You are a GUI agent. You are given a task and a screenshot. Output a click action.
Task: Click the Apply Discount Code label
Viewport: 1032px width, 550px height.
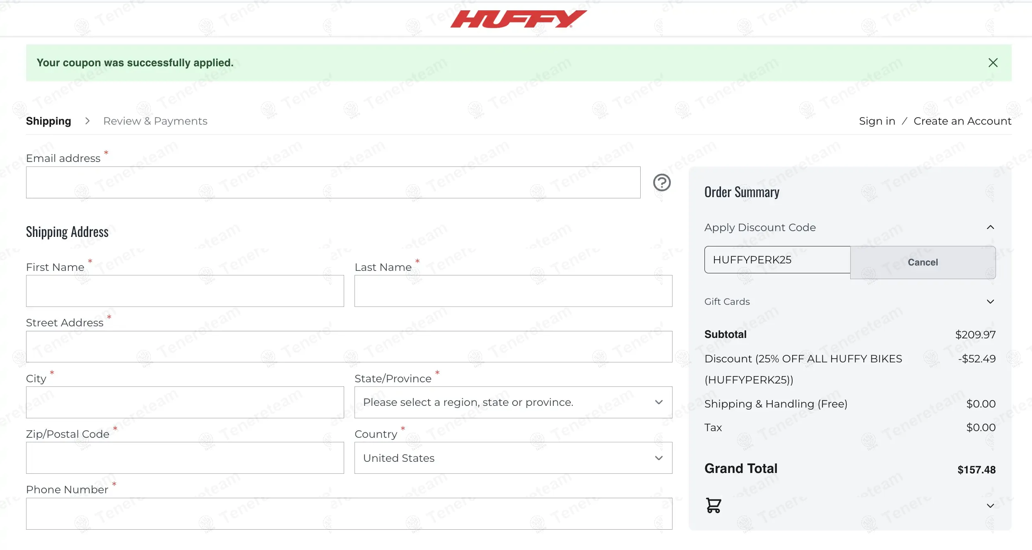coord(760,227)
